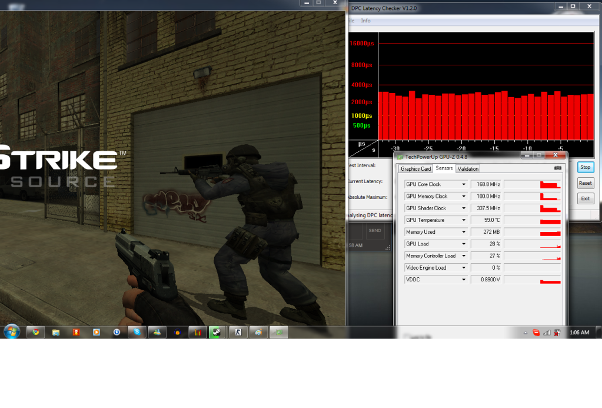
Task: Click Exit in DPC Latency Checker
Action: 586,198
